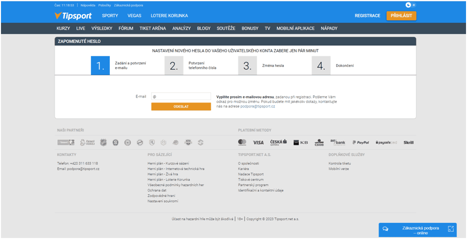This screenshot has height=239, width=467.
Task: Click the Česká spořitelna payment logo
Action: (278, 142)
